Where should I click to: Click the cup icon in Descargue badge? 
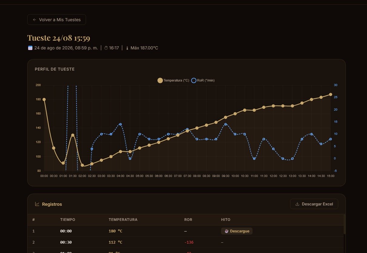(226, 231)
